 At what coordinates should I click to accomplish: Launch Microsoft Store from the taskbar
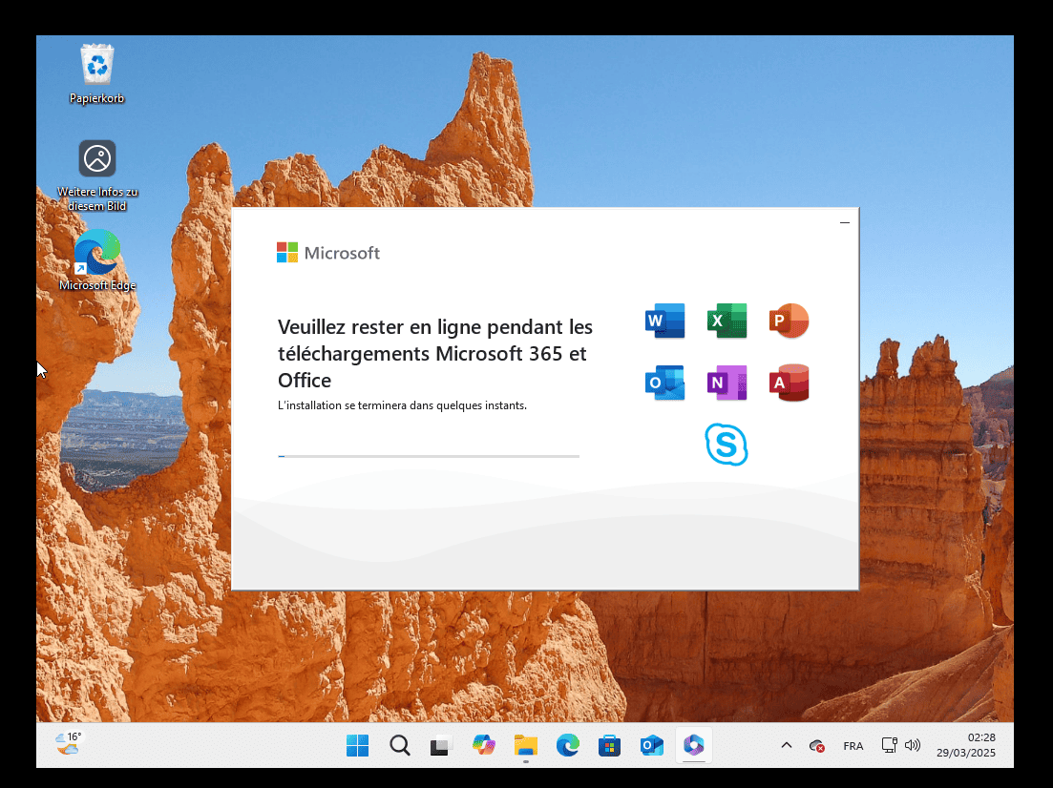click(610, 746)
